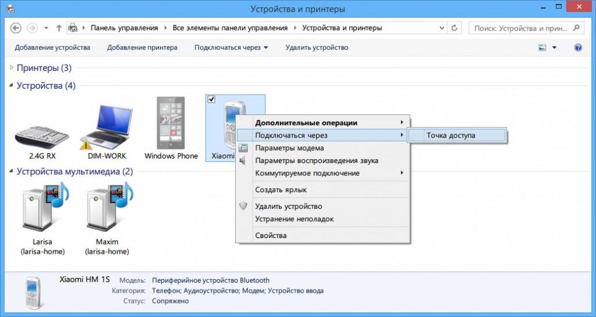
Task: Refresh the Devices and Printers view
Action: click(x=454, y=28)
